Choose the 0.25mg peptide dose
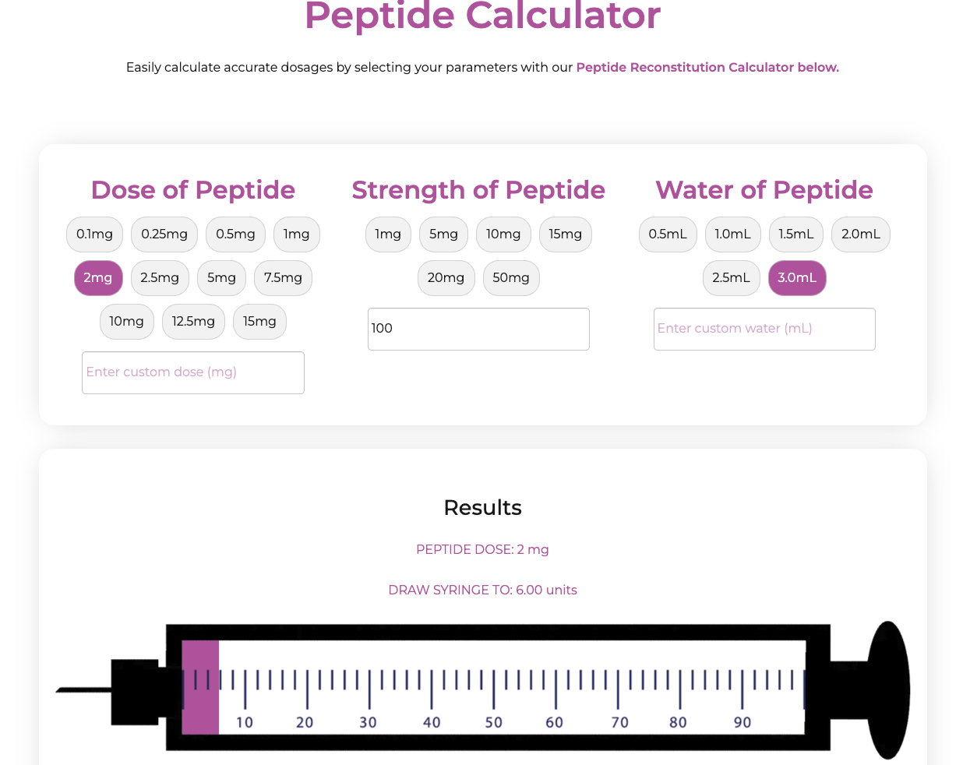977x765 pixels. click(164, 234)
